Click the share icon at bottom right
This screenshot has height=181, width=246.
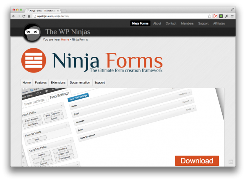(230, 162)
